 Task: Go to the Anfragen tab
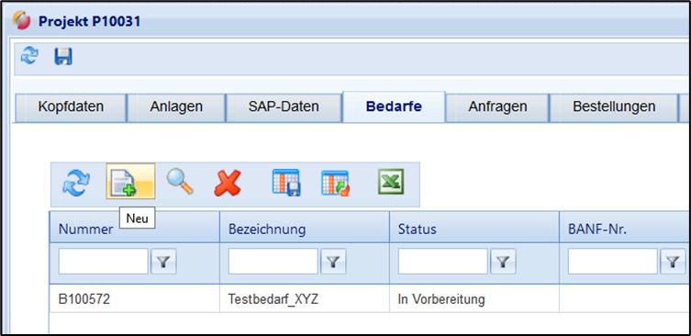click(x=497, y=107)
